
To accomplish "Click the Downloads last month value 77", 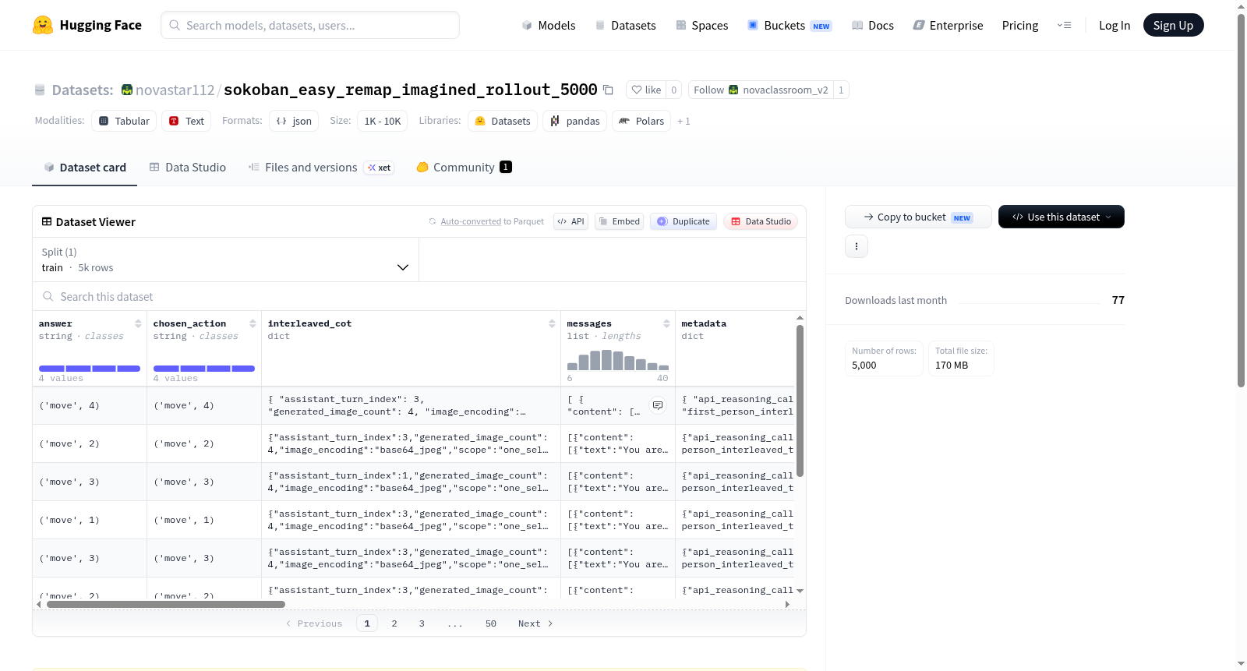I will click(1118, 300).
